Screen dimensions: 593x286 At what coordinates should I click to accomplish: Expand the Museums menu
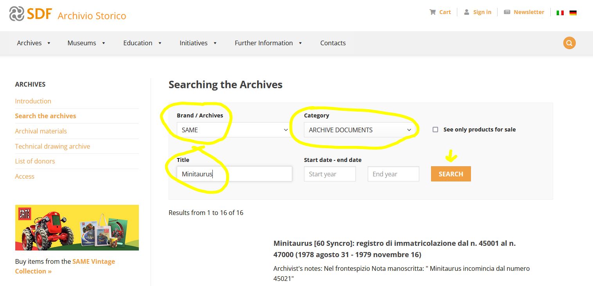pyautogui.click(x=86, y=43)
